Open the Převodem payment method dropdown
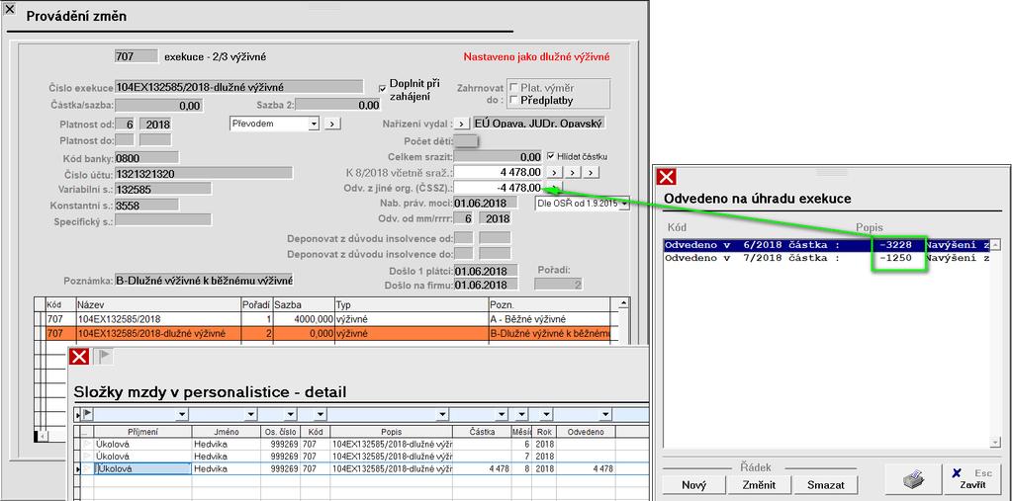Viewport: 1012px width, 501px height. [315, 124]
